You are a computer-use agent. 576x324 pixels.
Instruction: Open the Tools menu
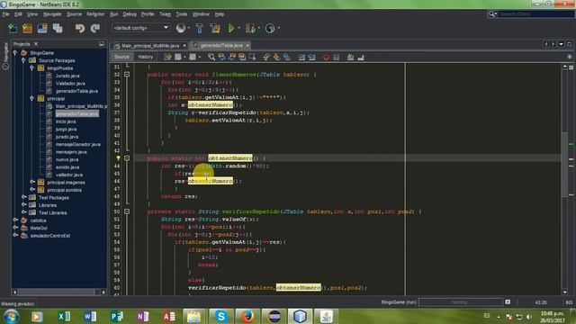pos(182,14)
